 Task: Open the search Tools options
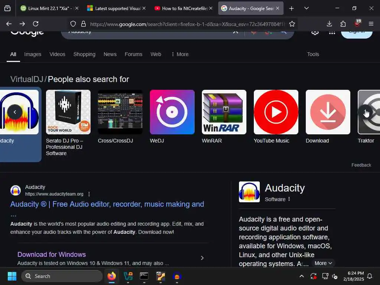pos(313,54)
